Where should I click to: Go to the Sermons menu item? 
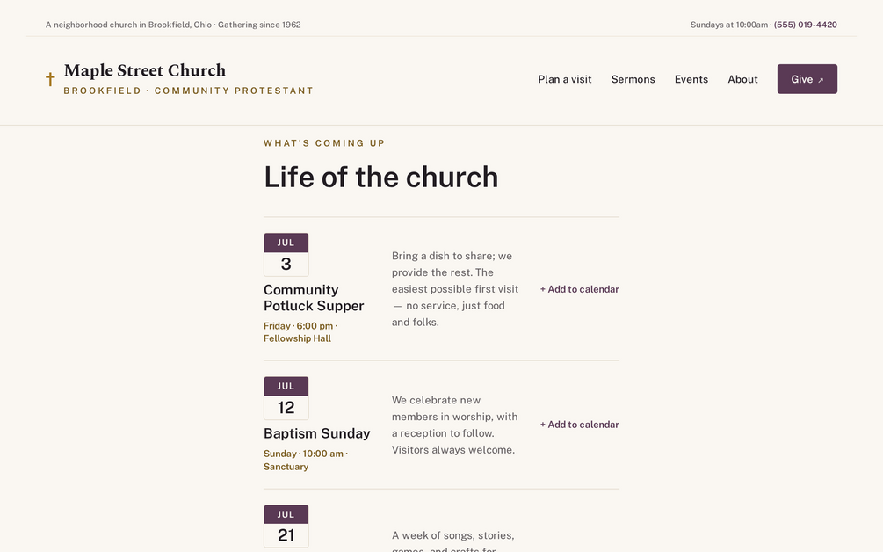[633, 79]
